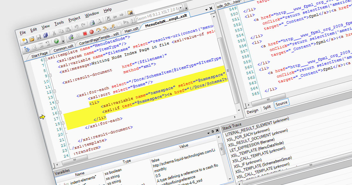
Task: Click the Paste clipboard icon
Action: pyautogui.click(x=68, y=29)
